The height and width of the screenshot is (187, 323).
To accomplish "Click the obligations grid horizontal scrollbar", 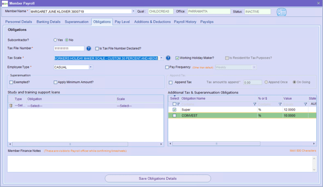I will click(x=216, y=143).
